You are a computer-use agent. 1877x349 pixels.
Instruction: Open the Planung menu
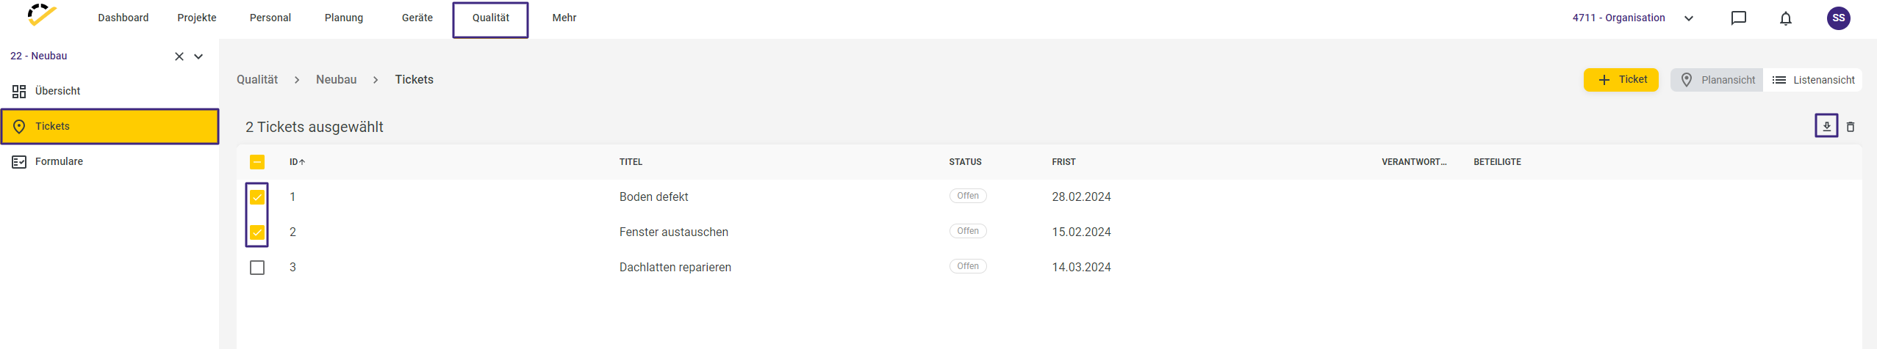[344, 18]
